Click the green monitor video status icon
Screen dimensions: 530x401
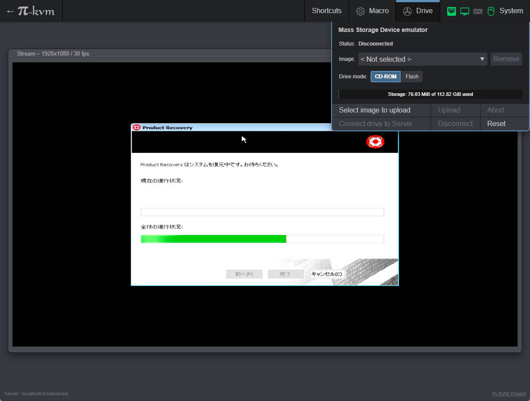[465, 11]
